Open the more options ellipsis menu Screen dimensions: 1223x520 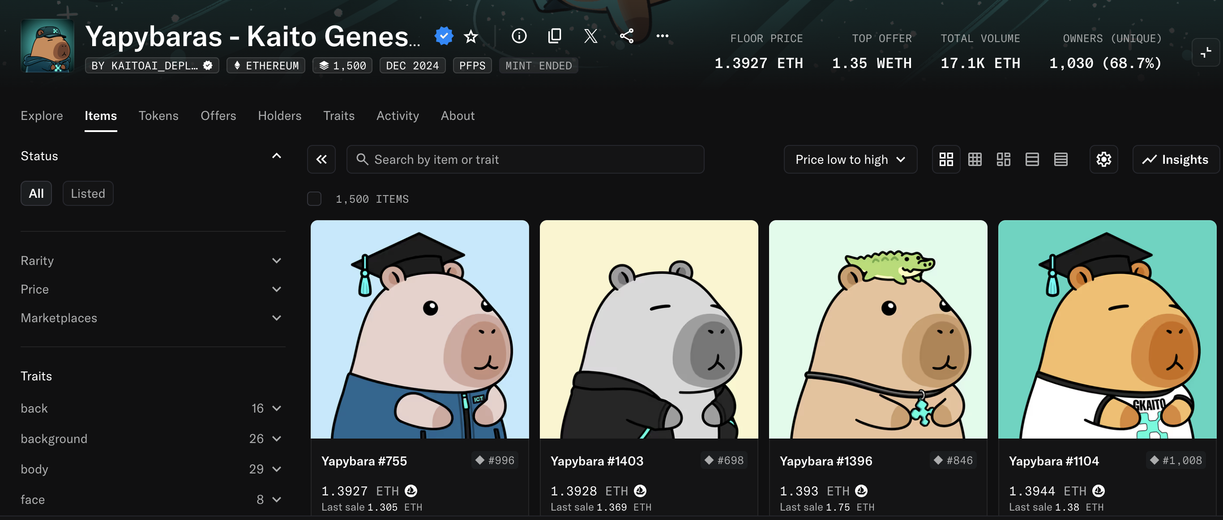click(x=662, y=36)
